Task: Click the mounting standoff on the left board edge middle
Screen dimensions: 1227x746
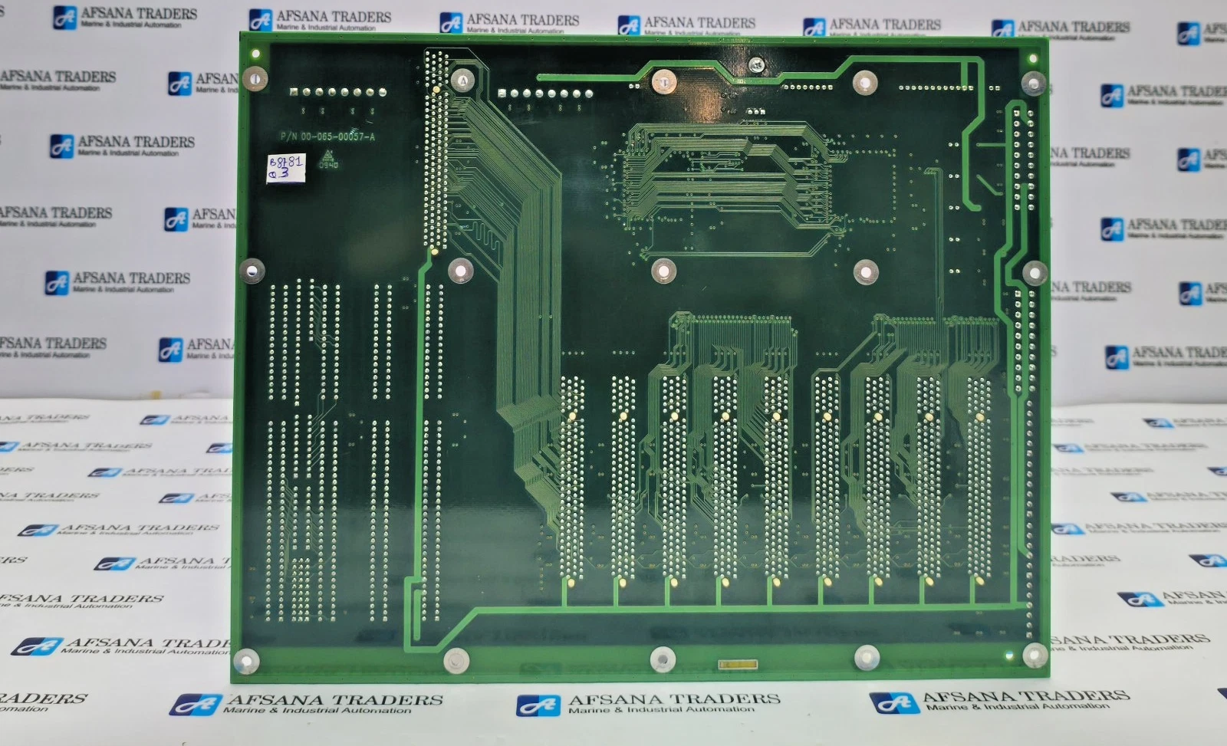Action: click(x=252, y=269)
